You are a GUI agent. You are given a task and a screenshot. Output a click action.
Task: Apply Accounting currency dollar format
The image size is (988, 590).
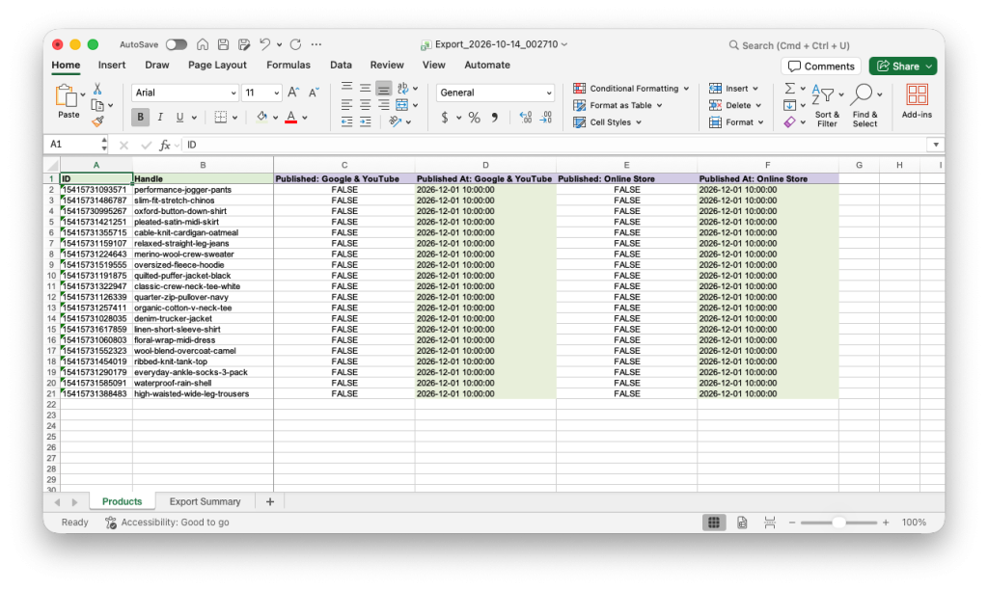pyautogui.click(x=445, y=118)
